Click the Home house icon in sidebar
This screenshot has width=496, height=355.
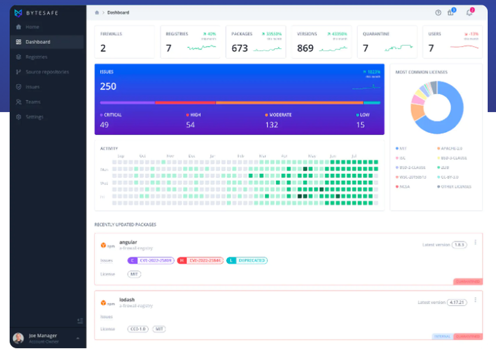(x=19, y=27)
